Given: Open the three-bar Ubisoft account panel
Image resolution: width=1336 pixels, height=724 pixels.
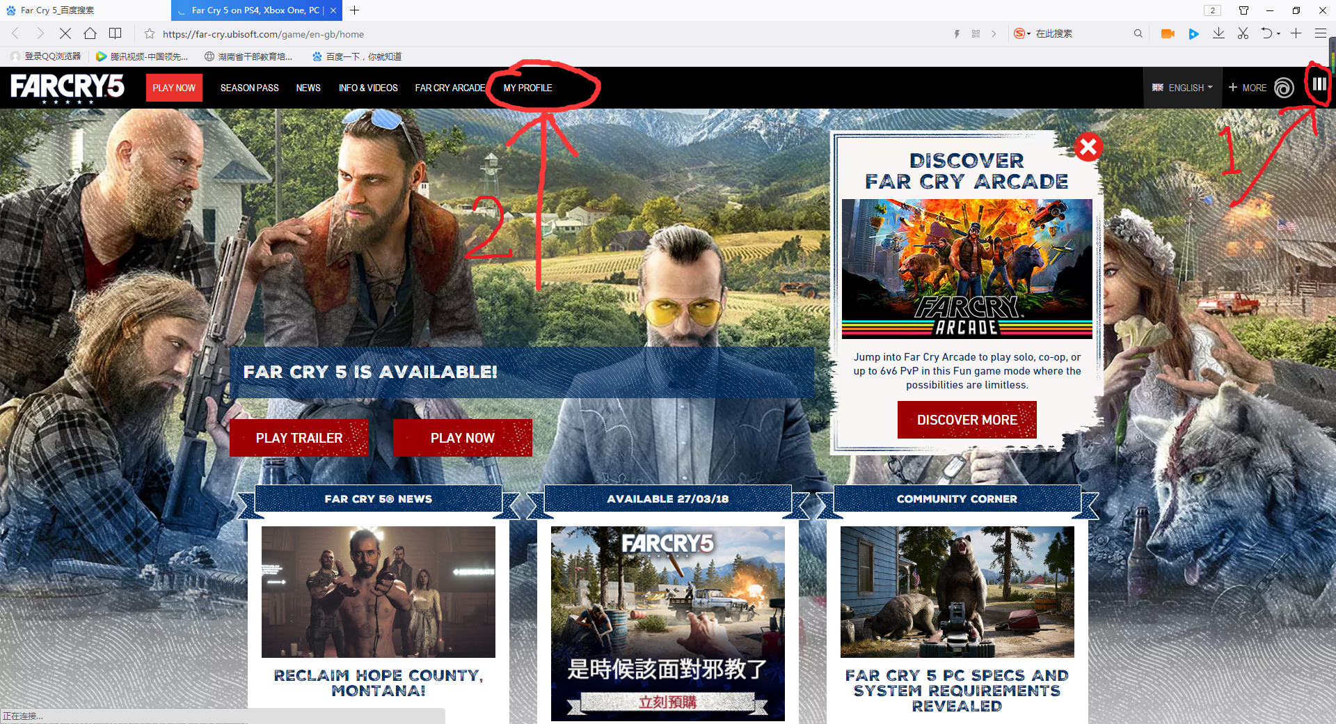Looking at the screenshot, I should coord(1319,84).
